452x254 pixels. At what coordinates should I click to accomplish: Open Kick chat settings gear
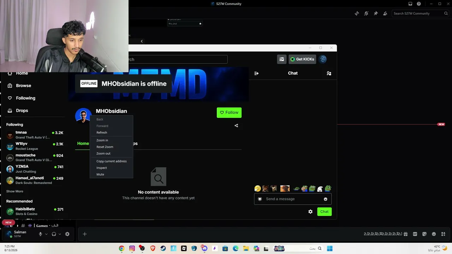click(x=310, y=212)
